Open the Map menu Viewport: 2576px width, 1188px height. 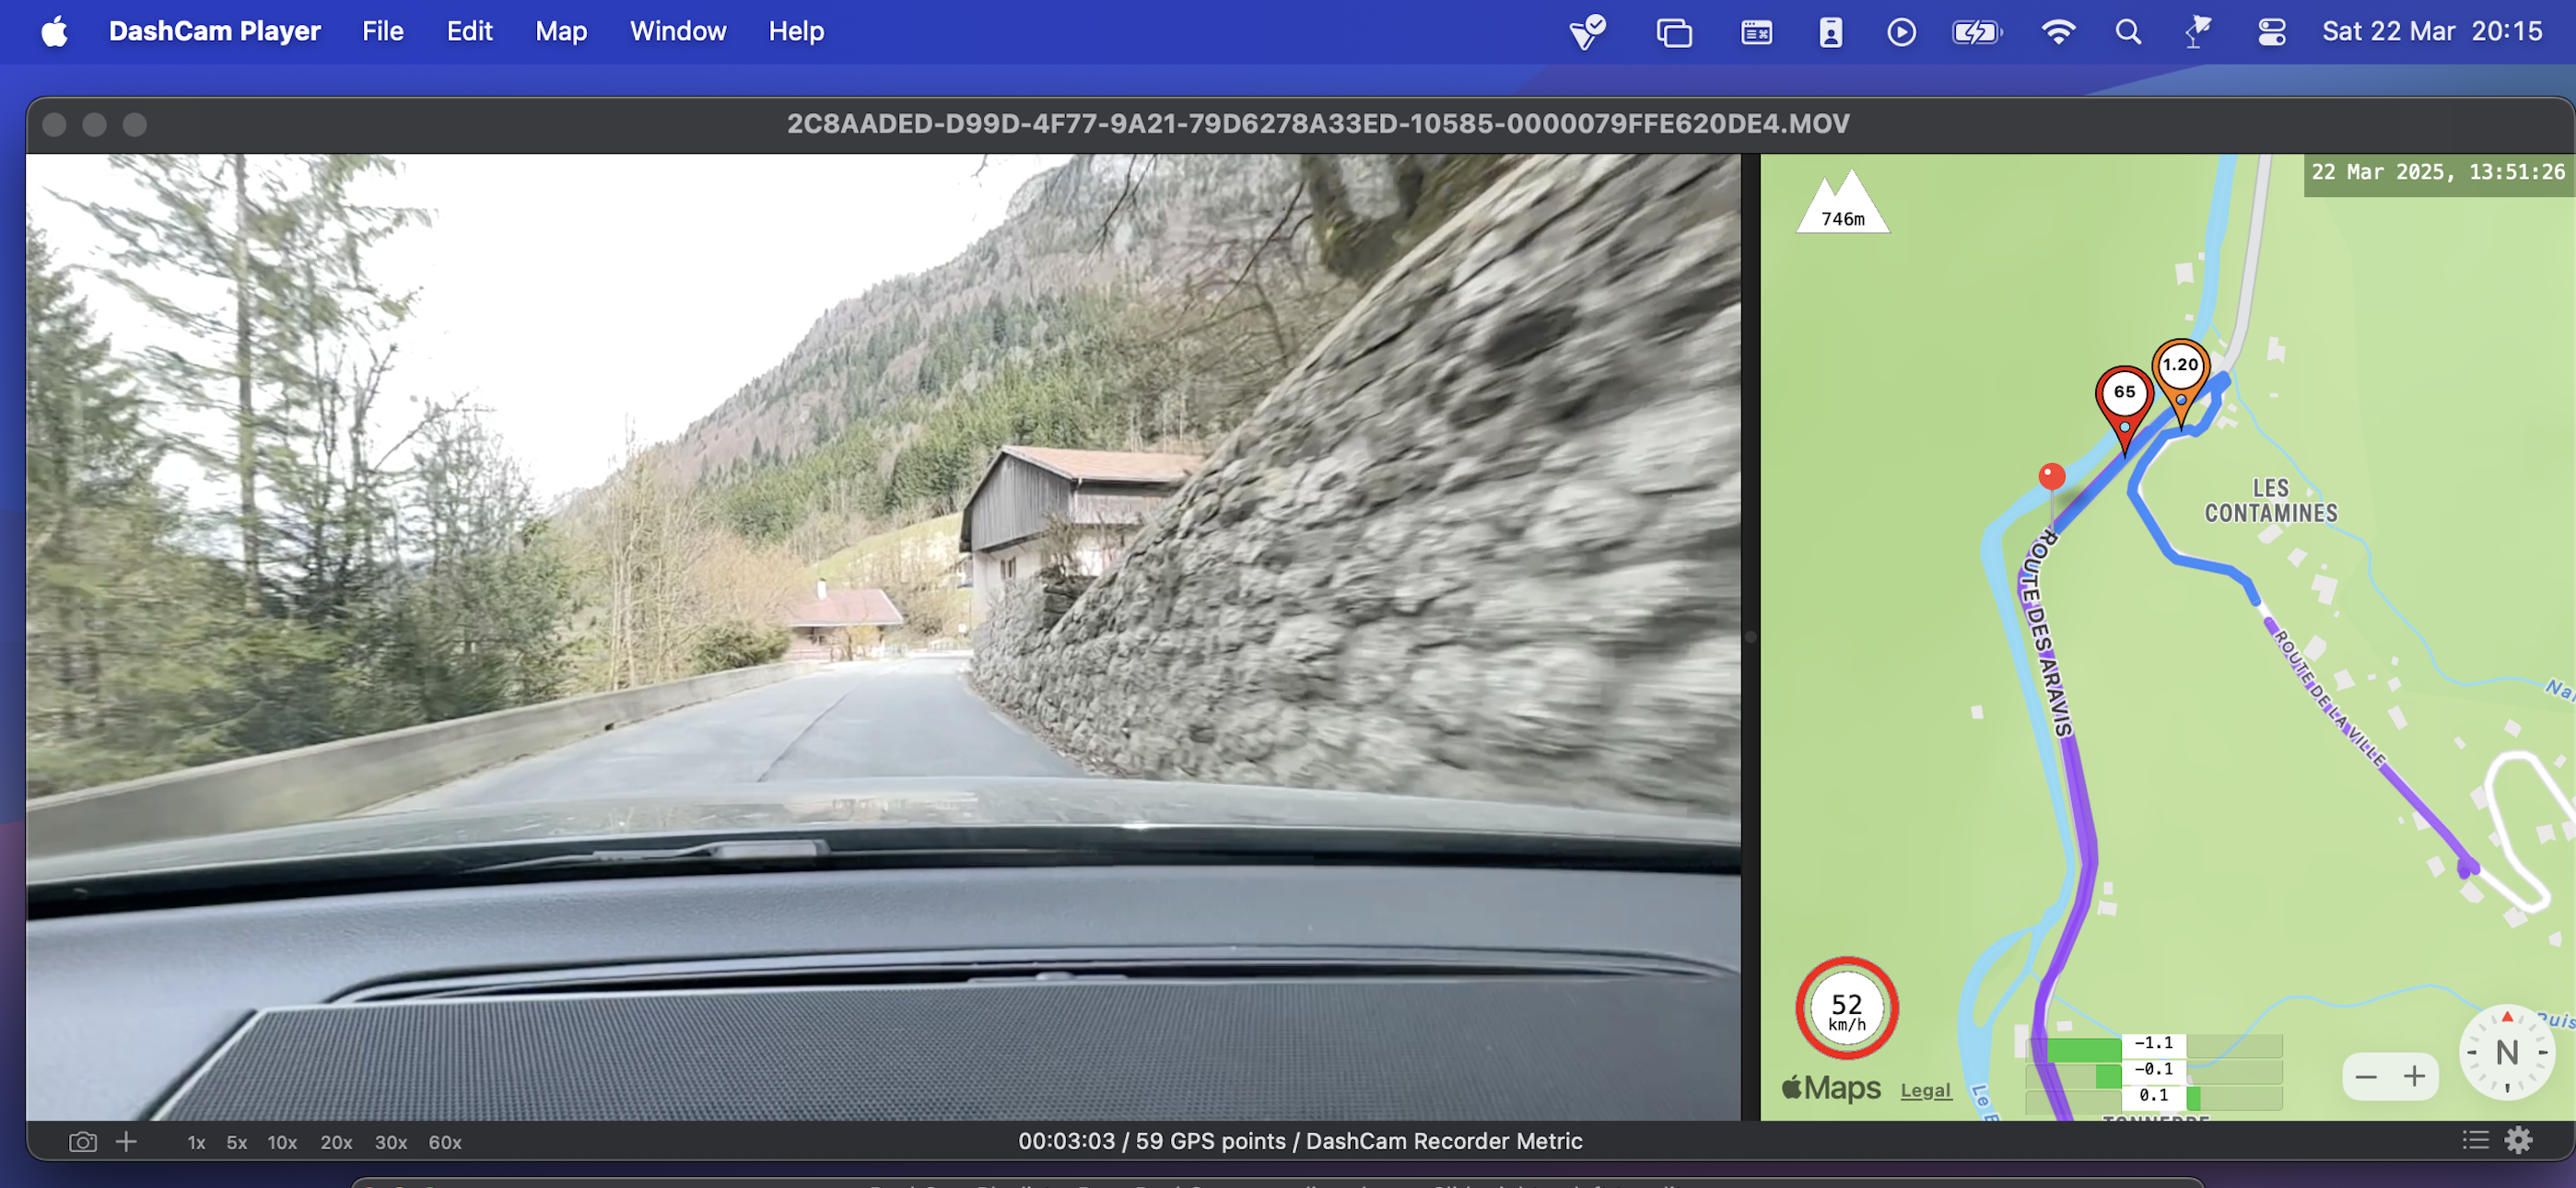pos(560,31)
